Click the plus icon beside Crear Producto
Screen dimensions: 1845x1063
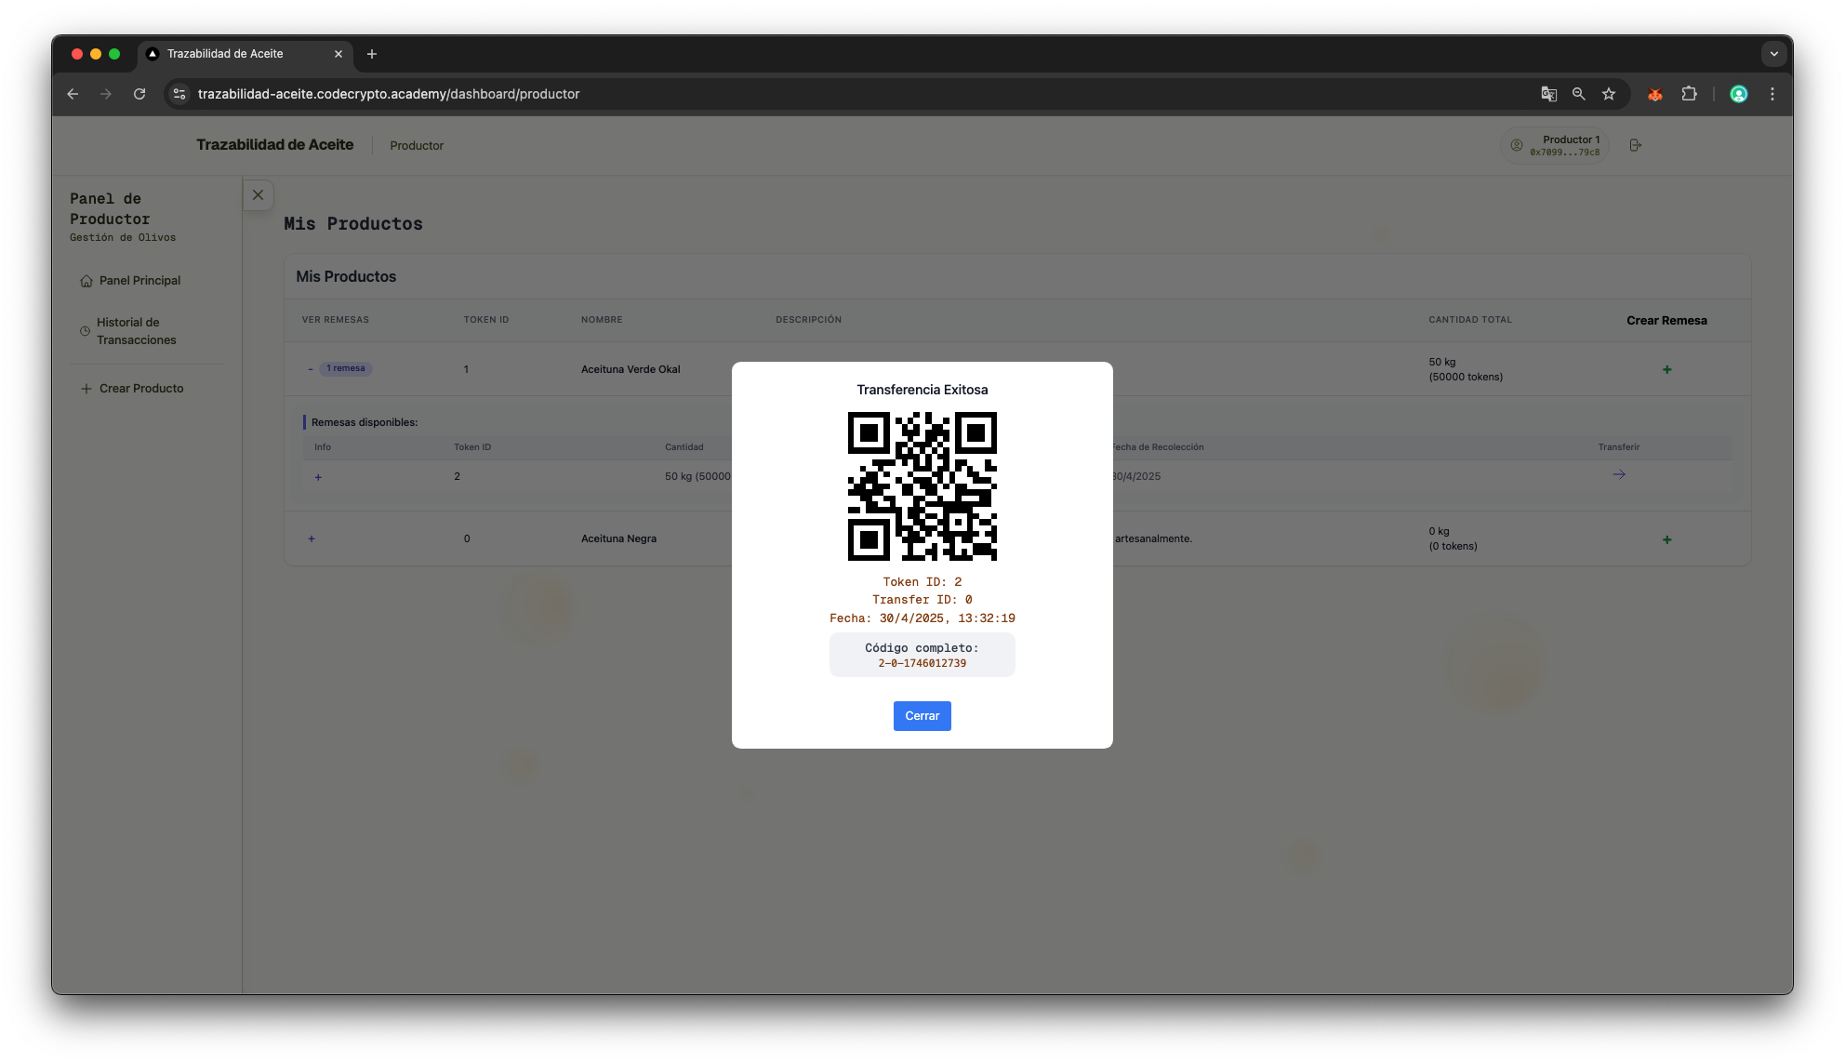point(86,389)
